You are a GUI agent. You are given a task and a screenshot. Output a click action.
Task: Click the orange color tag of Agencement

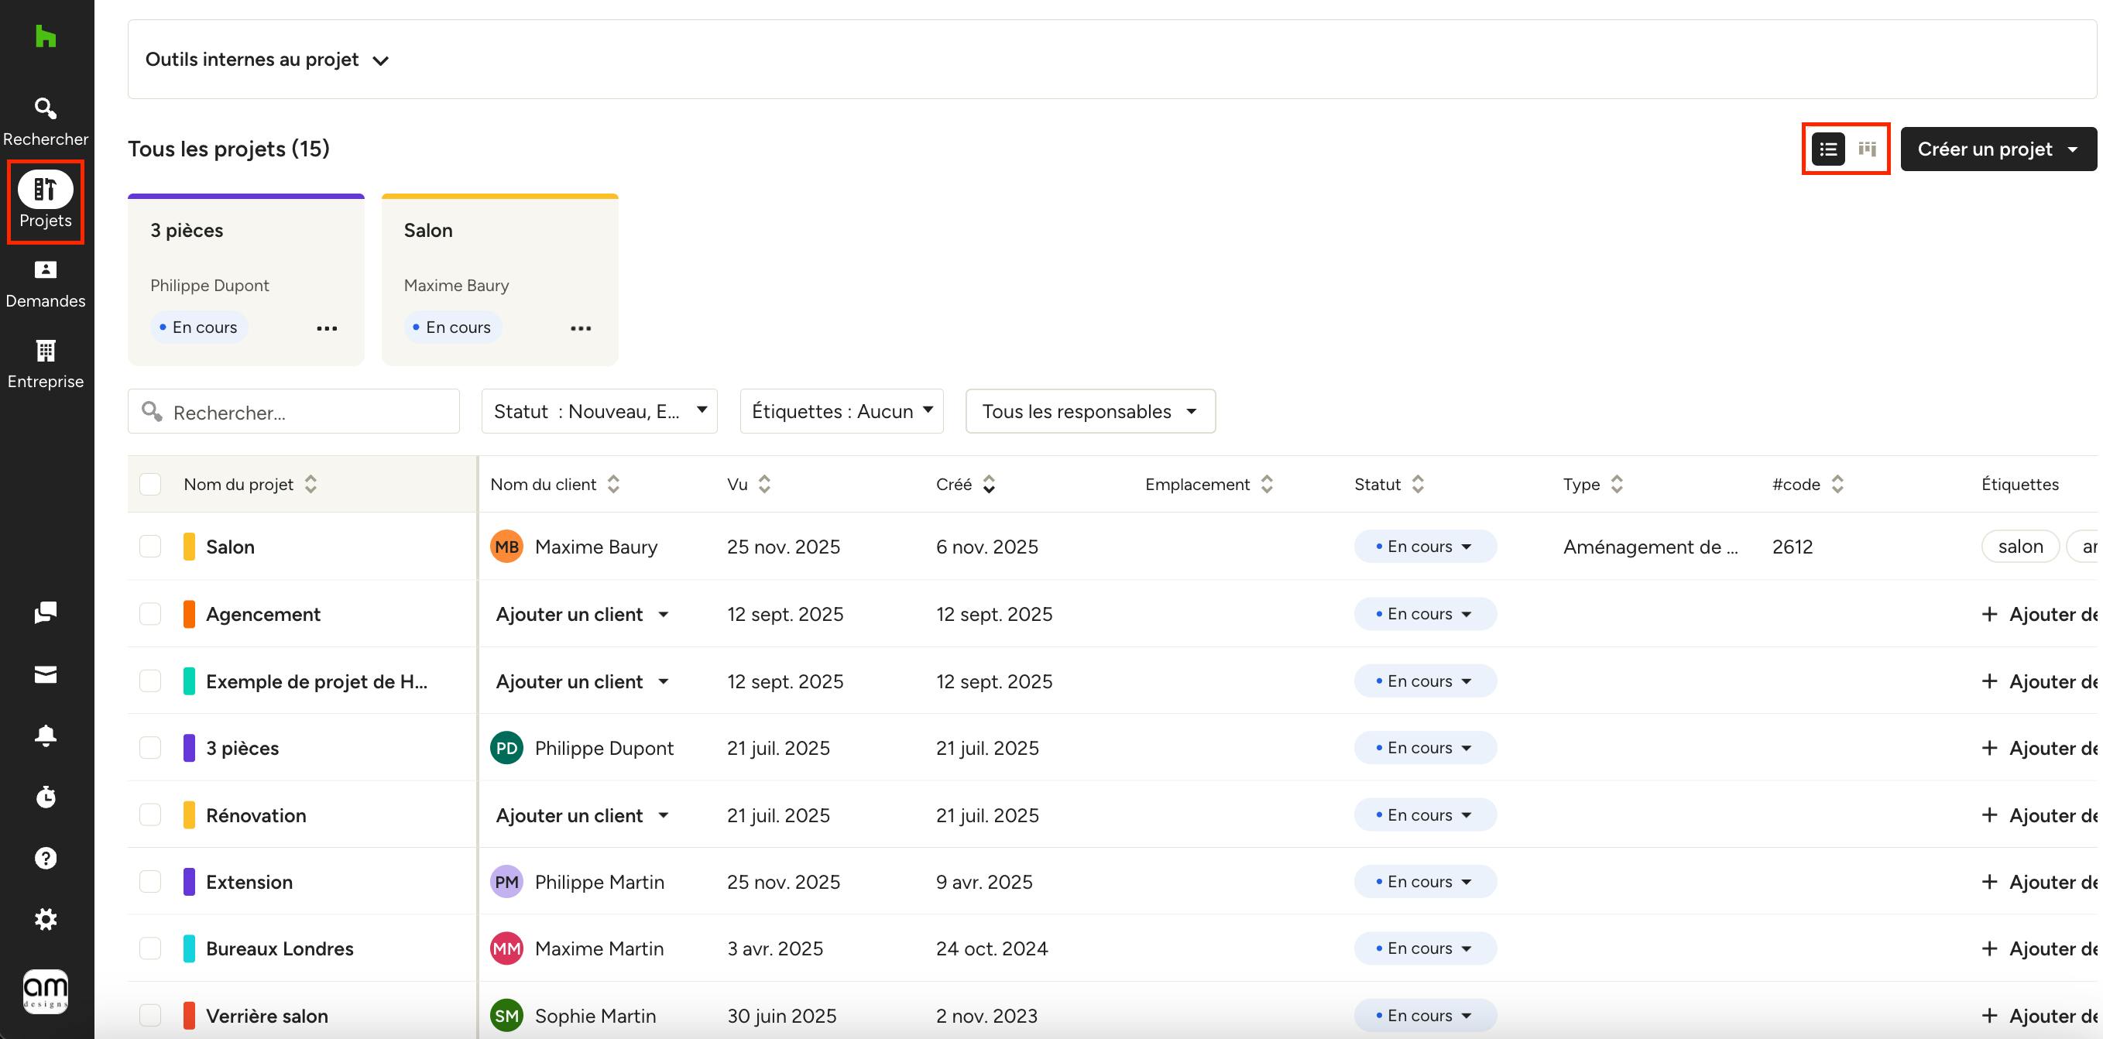point(189,614)
